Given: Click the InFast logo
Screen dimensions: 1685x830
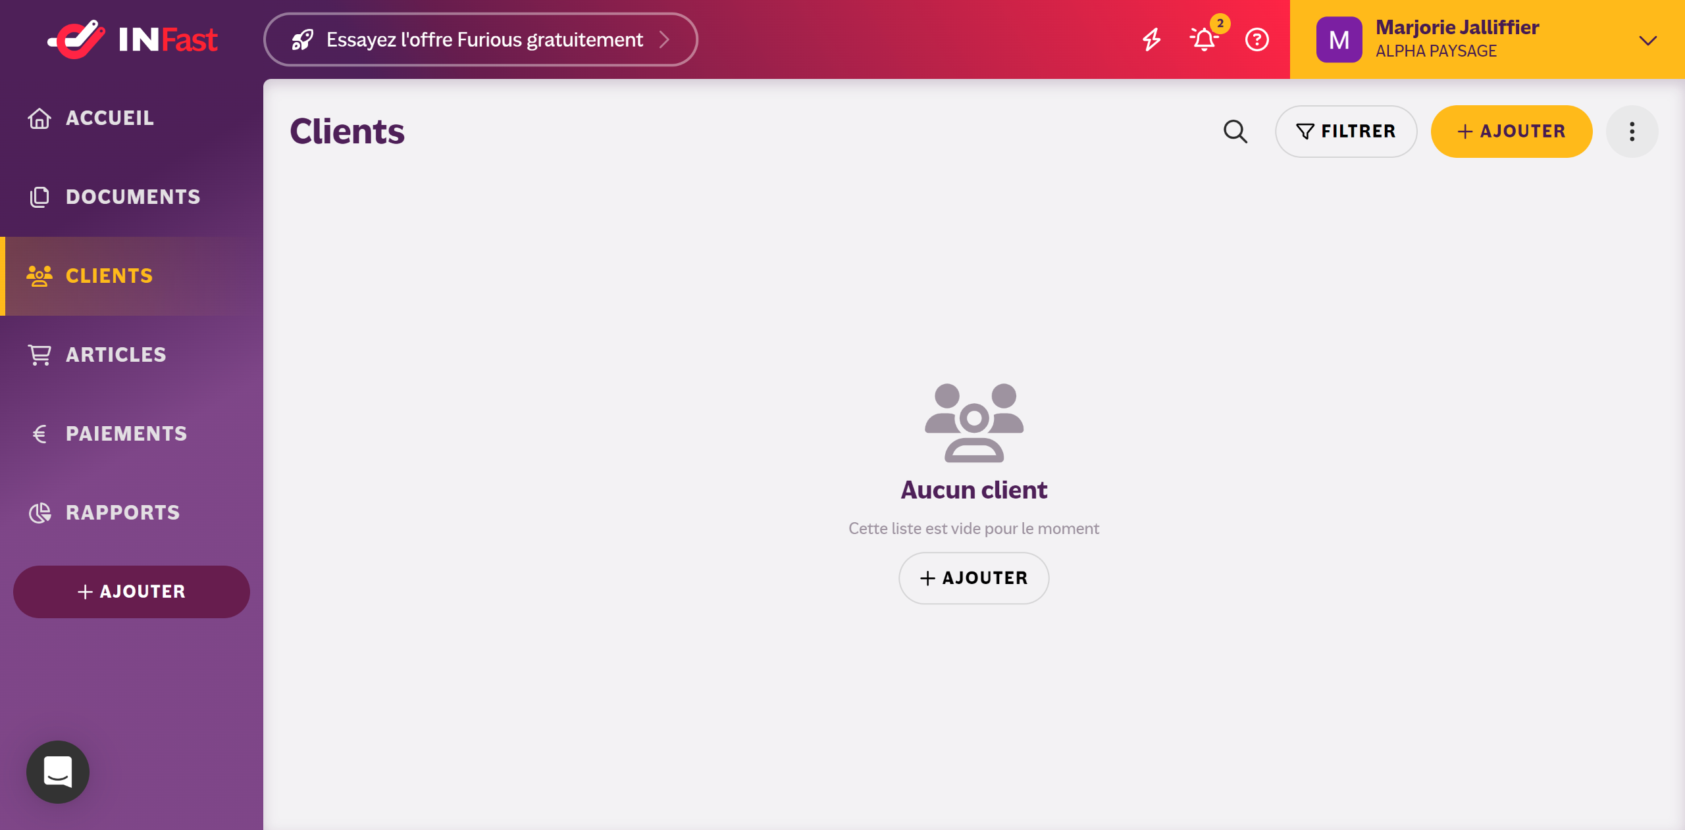Looking at the screenshot, I should (132, 39).
